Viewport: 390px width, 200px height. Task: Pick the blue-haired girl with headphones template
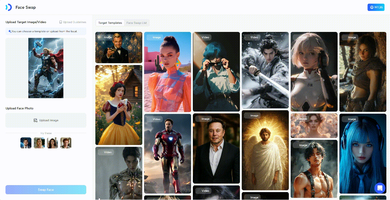363,153
